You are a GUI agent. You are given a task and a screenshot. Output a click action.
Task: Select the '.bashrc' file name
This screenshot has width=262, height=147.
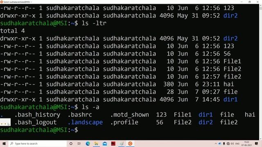80,115
